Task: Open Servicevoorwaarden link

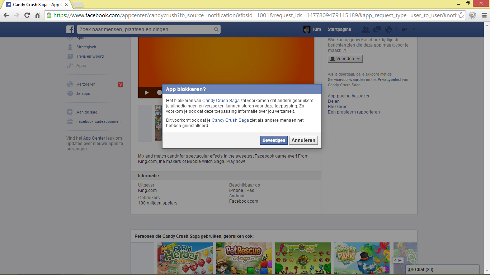Action: pyautogui.click(x=346, y=79)
